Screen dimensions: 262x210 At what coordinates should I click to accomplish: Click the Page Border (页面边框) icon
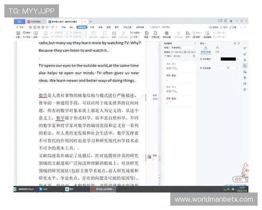click(155, 35)
